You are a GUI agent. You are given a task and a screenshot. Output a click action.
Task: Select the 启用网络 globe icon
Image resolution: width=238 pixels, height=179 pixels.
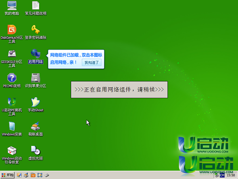tap(36, 56)
